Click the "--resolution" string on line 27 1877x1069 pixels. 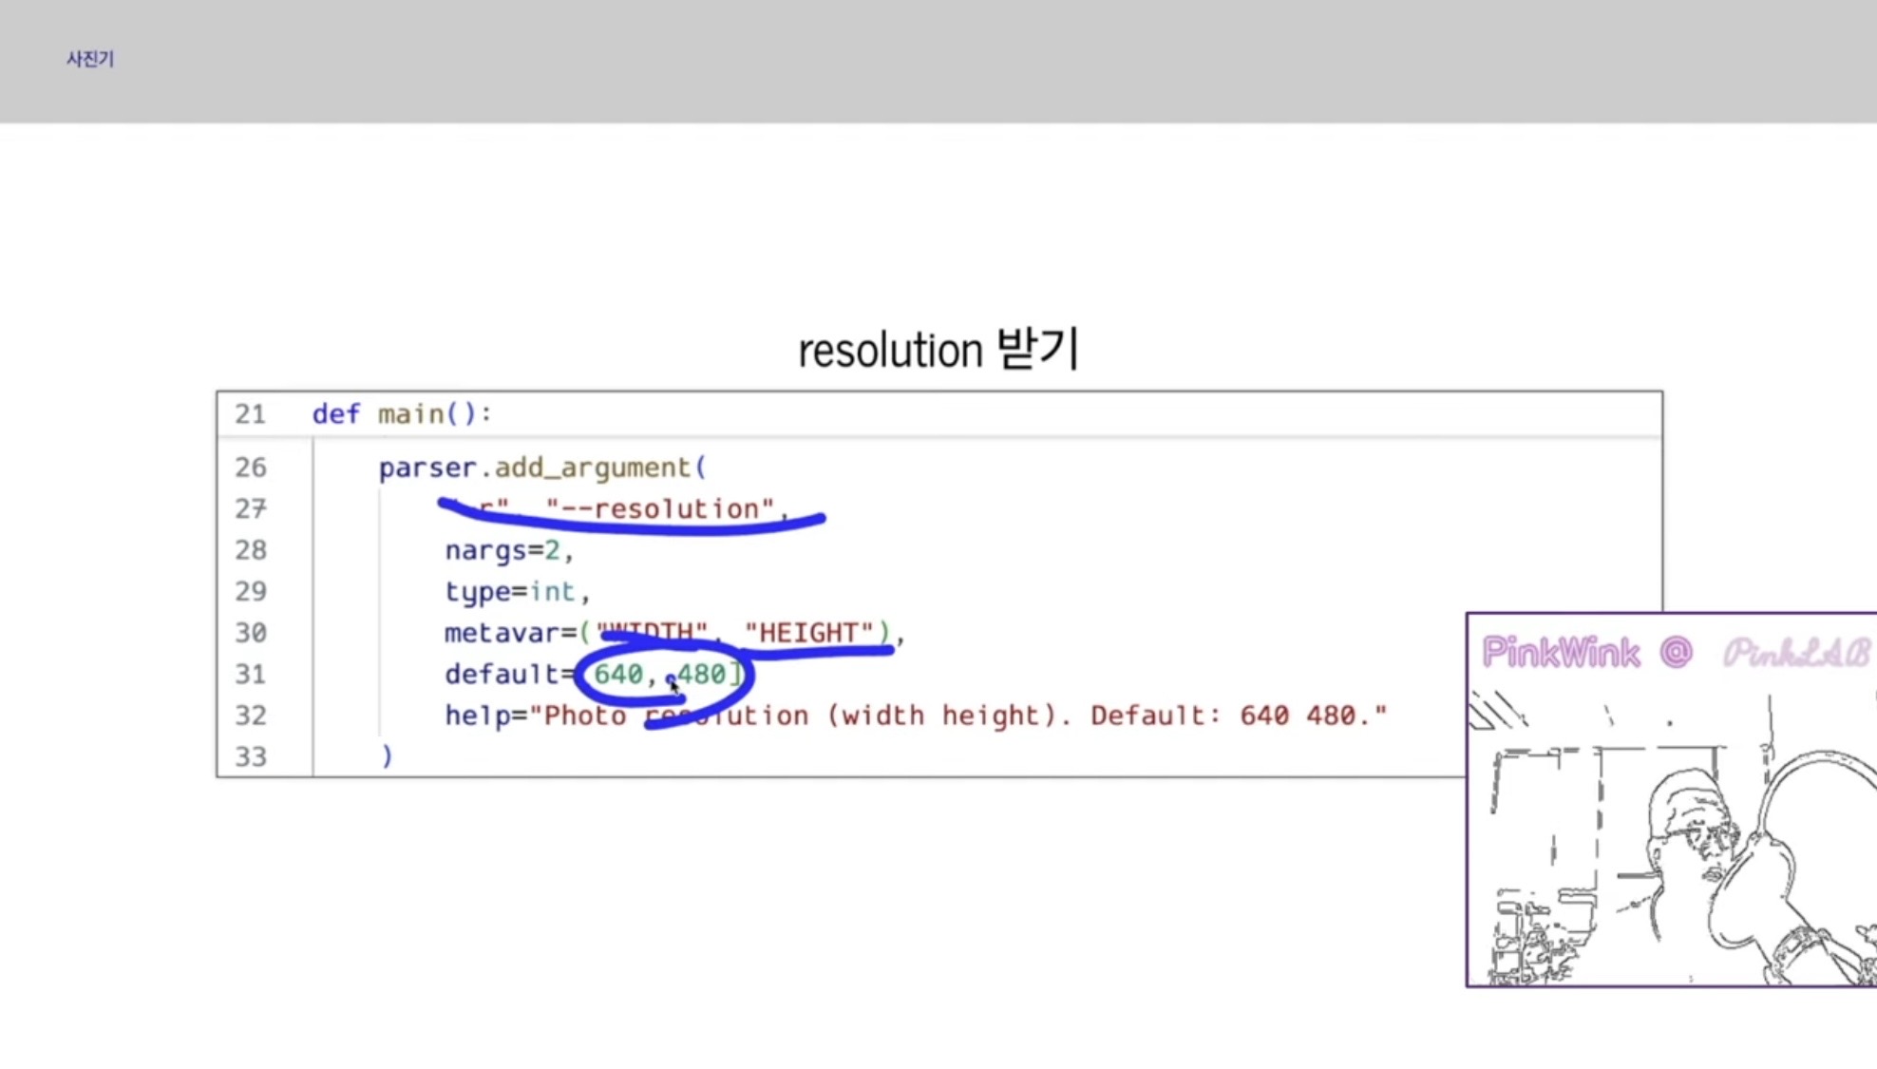[x=660, y=508]
